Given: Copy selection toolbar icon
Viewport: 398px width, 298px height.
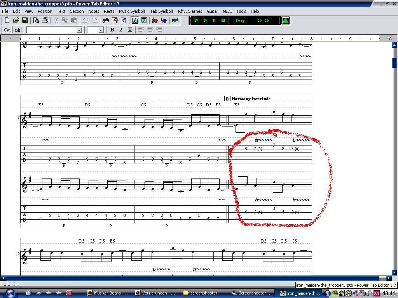Looking at the screenshot, I should 65,21.
